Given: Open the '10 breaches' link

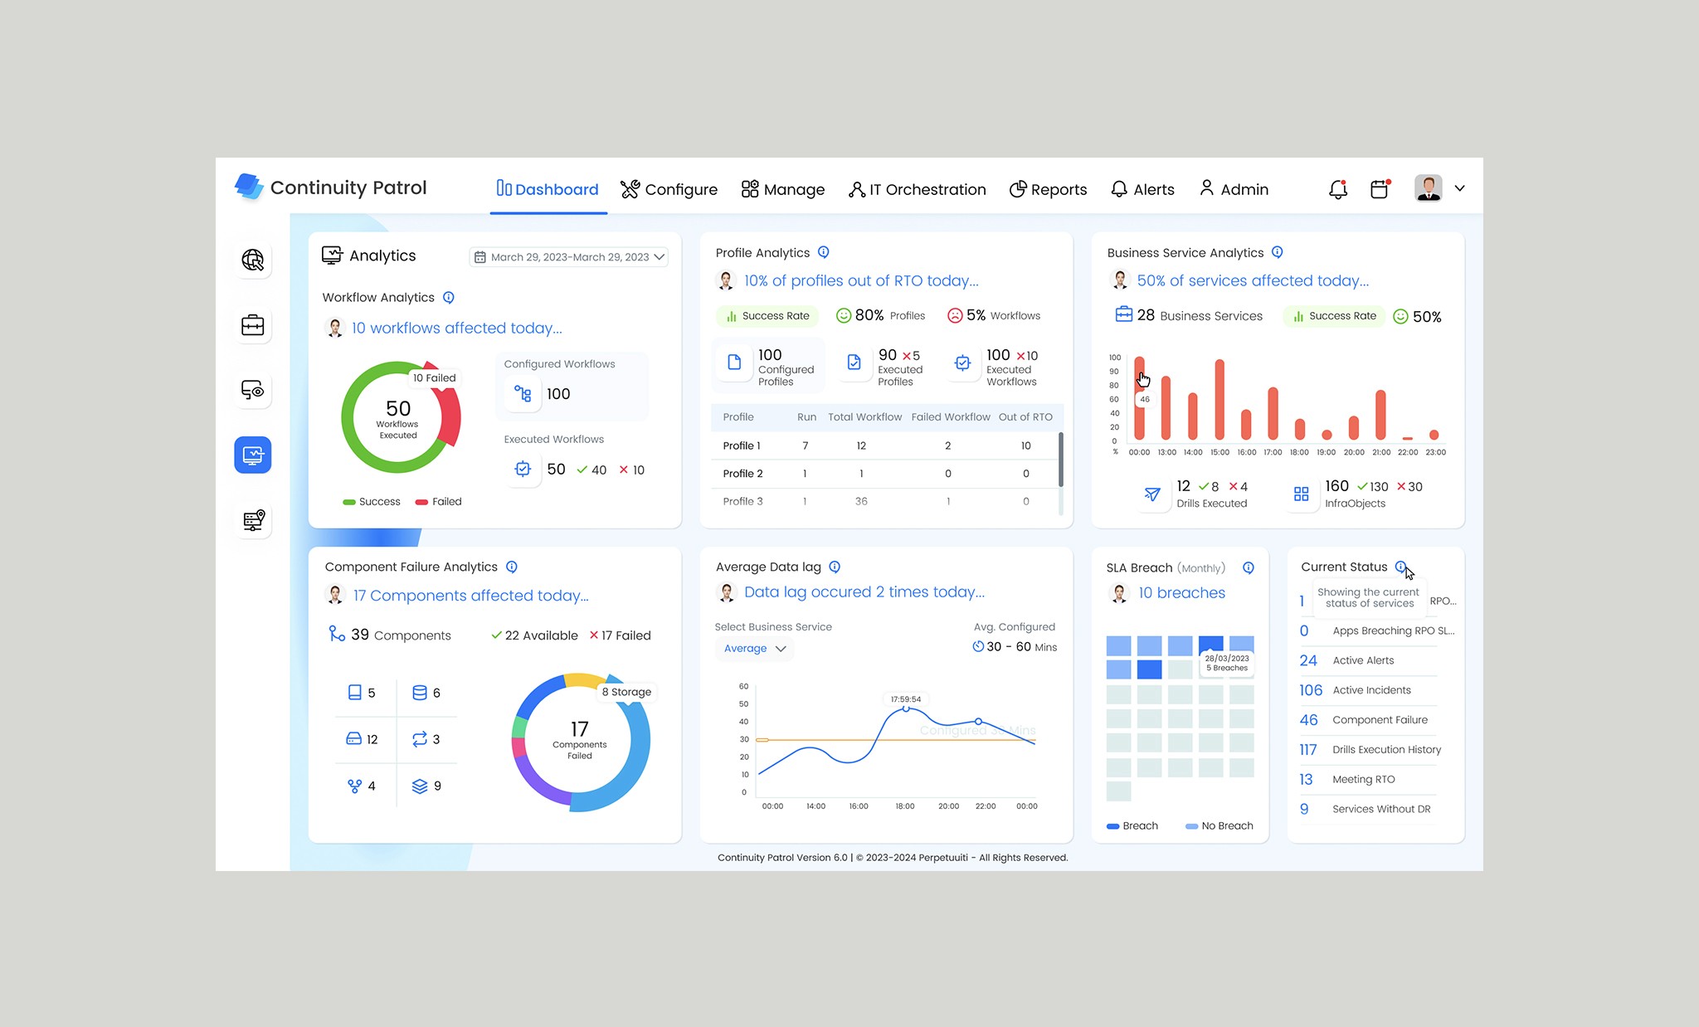Looking at the screenshot, I should (x=1181, y=592).
